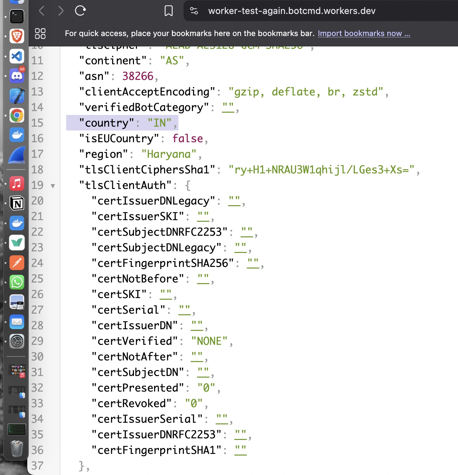Click the "certNotBefore" key
The width and height of the screenshot is (458, 475).
coord(138,279)
